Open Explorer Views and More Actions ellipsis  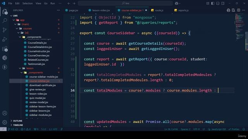point(59,10)
